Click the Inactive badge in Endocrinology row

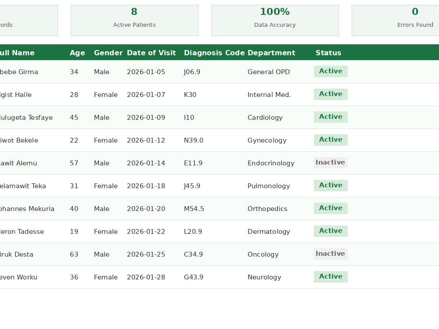coord(331,163)
